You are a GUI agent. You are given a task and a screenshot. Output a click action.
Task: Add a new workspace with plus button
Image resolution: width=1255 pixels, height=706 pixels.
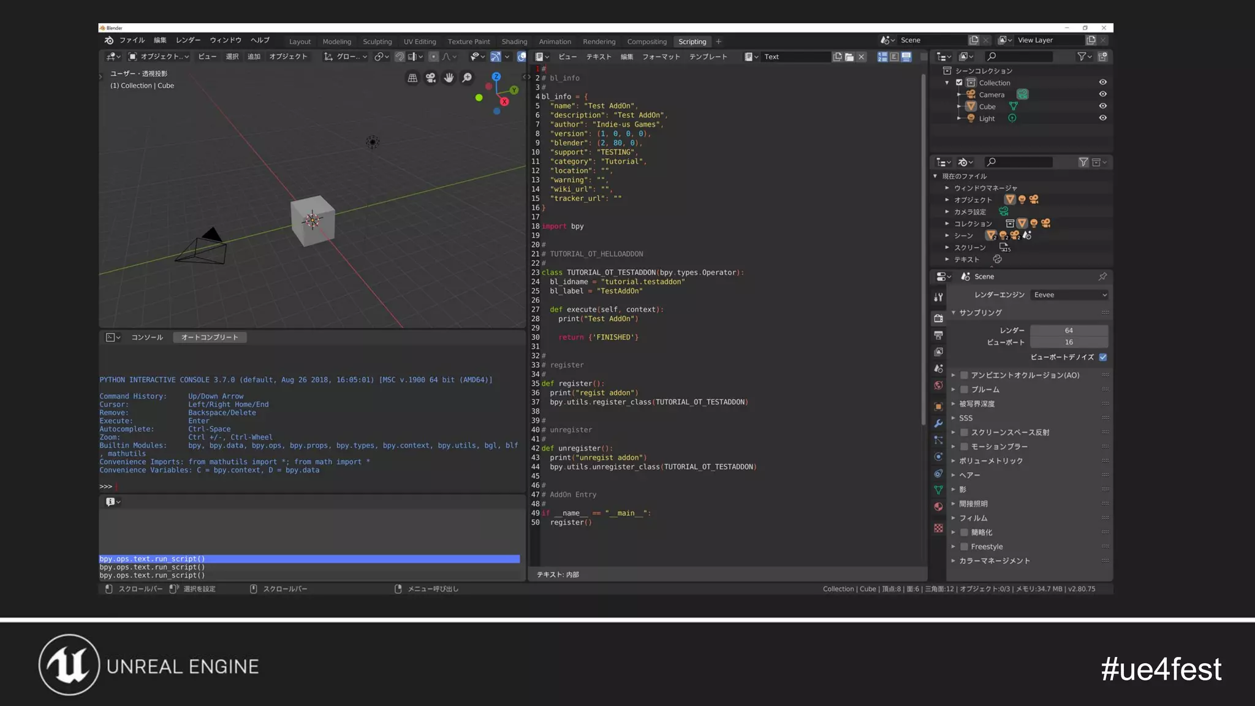[x=718, y=42]
